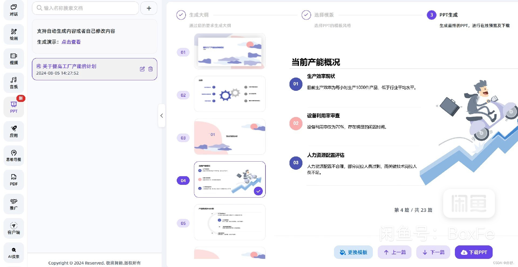The width and height of the screenshot is (518, 267).
Task: Go to next slide with 下一篇
Action: pos(433,252)
